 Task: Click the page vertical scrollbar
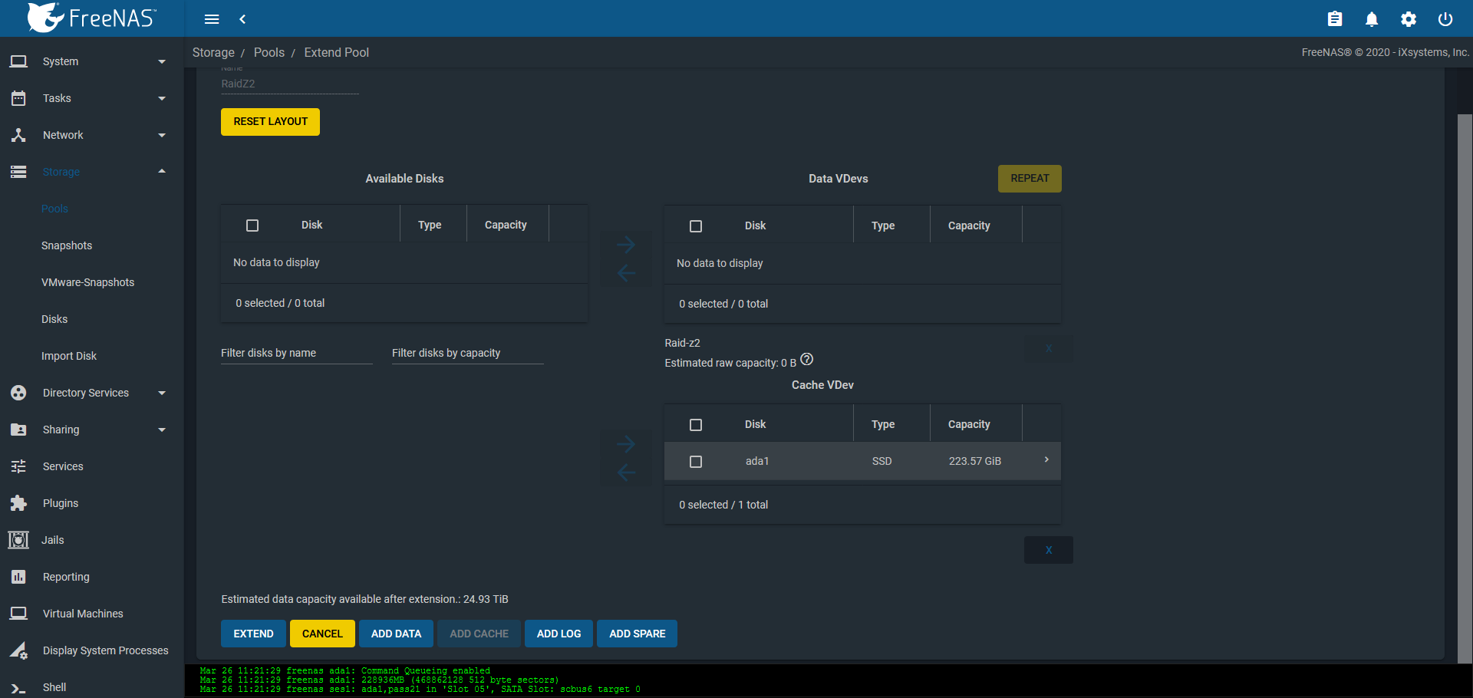click(x=1465, y=387)
